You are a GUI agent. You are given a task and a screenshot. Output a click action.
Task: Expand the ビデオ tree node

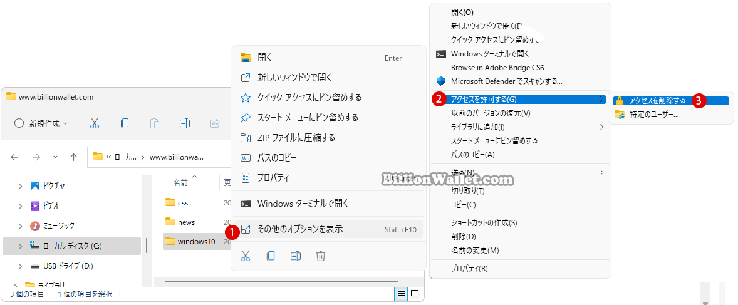pos(20,206)
